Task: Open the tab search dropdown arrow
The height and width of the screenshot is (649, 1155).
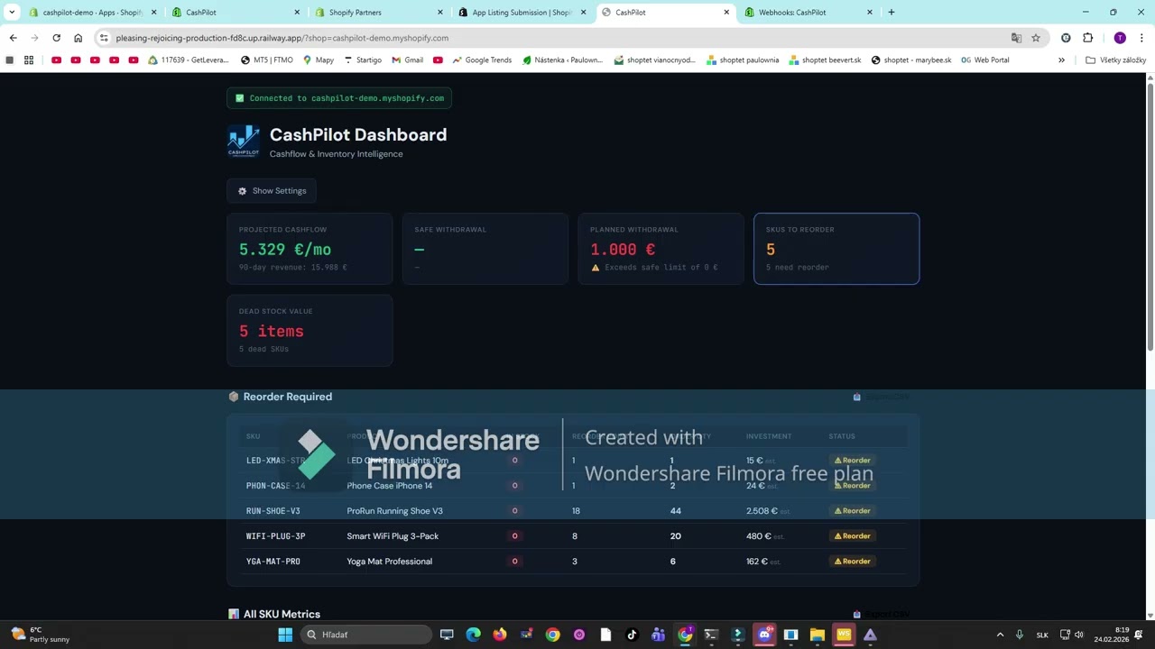Action: tap(12, 13)
